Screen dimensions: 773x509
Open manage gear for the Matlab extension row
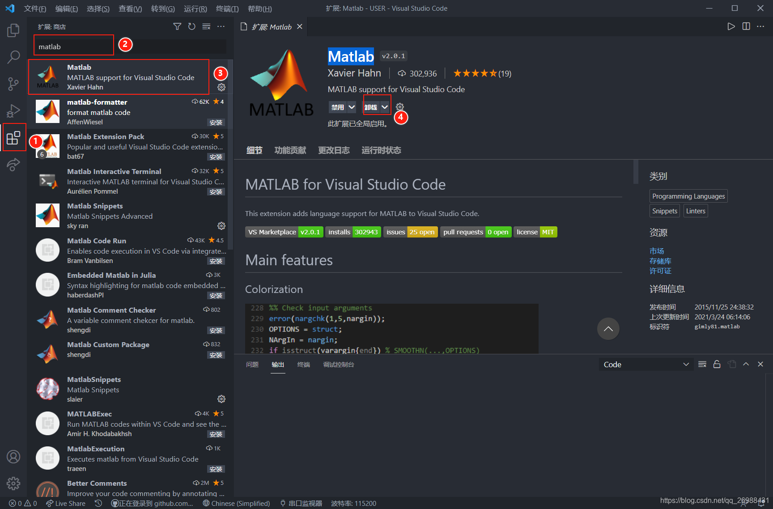pos(221,87)
